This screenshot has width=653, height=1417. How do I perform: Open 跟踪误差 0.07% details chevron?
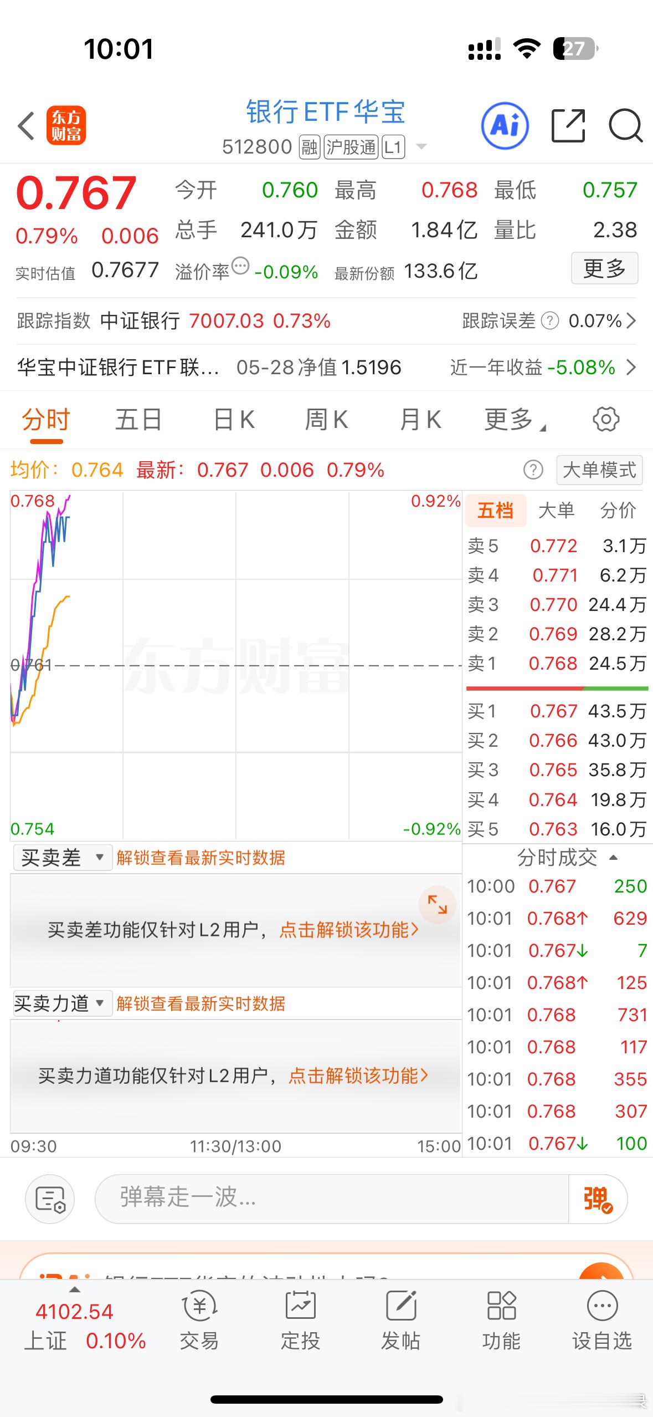pyautogui.click(x=630, y=320)
